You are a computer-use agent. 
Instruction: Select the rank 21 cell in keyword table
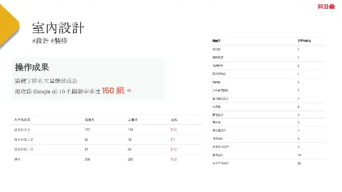tap(299, 163)
